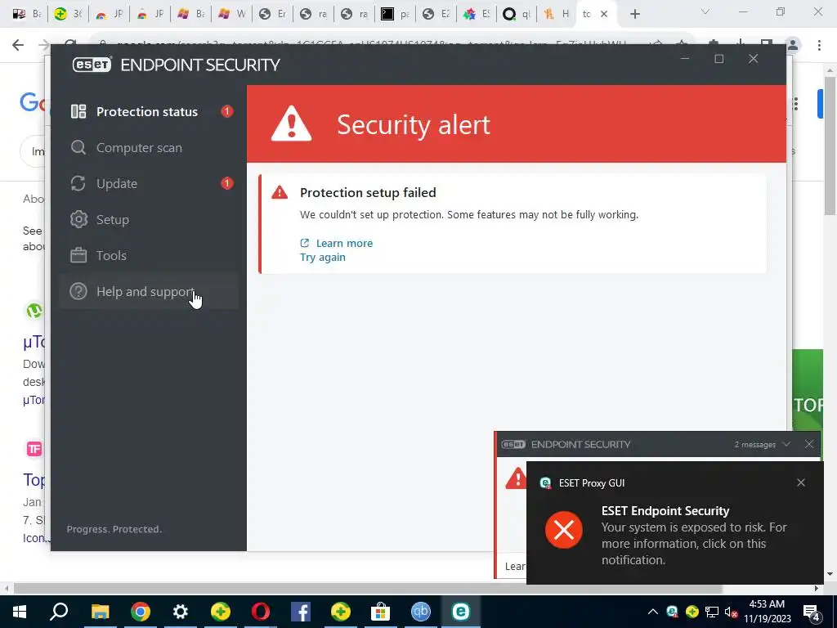Open the Windows Start menu

(20, 612)
